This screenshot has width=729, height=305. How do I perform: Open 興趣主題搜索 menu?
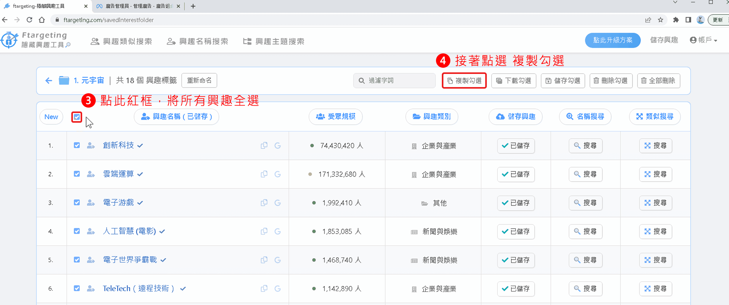tap(274, 41)
